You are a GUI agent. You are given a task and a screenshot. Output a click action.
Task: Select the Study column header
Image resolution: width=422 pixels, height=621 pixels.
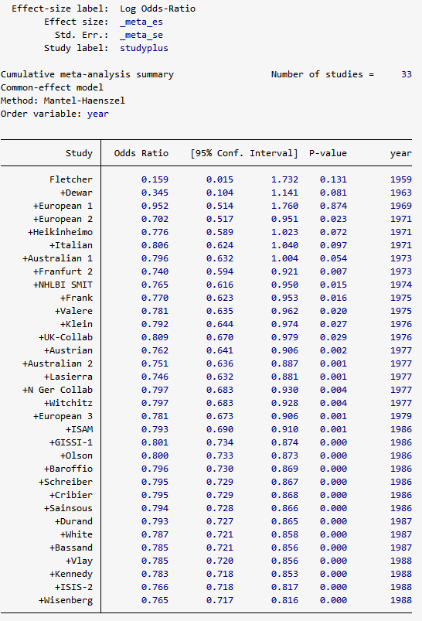(x=79, y=153)
